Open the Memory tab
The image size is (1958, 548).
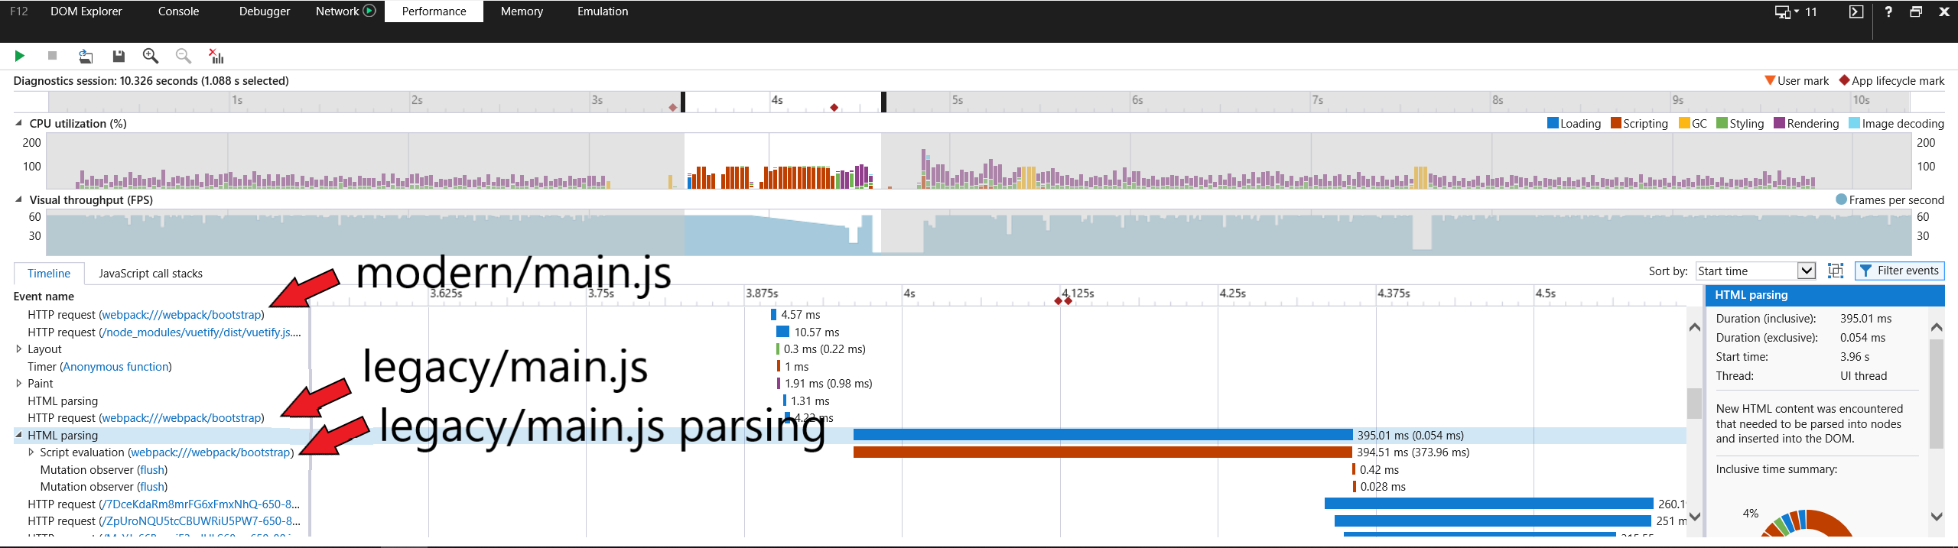click(x=522, y=11)
